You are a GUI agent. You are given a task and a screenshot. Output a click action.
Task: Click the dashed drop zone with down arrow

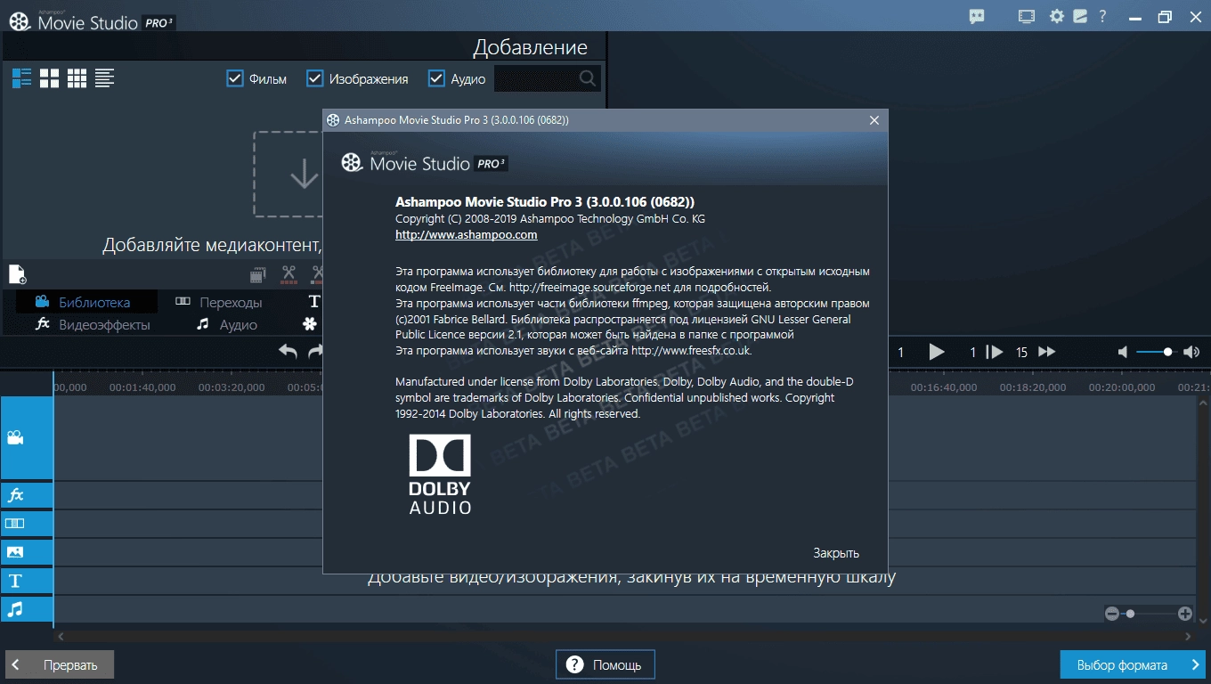tap(288, 174)
